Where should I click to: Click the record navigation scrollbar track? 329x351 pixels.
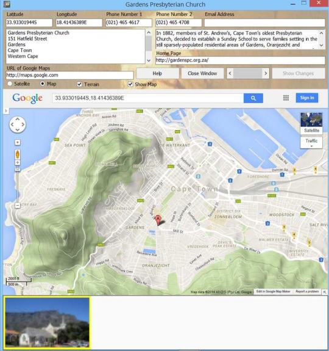pos(248,73)
